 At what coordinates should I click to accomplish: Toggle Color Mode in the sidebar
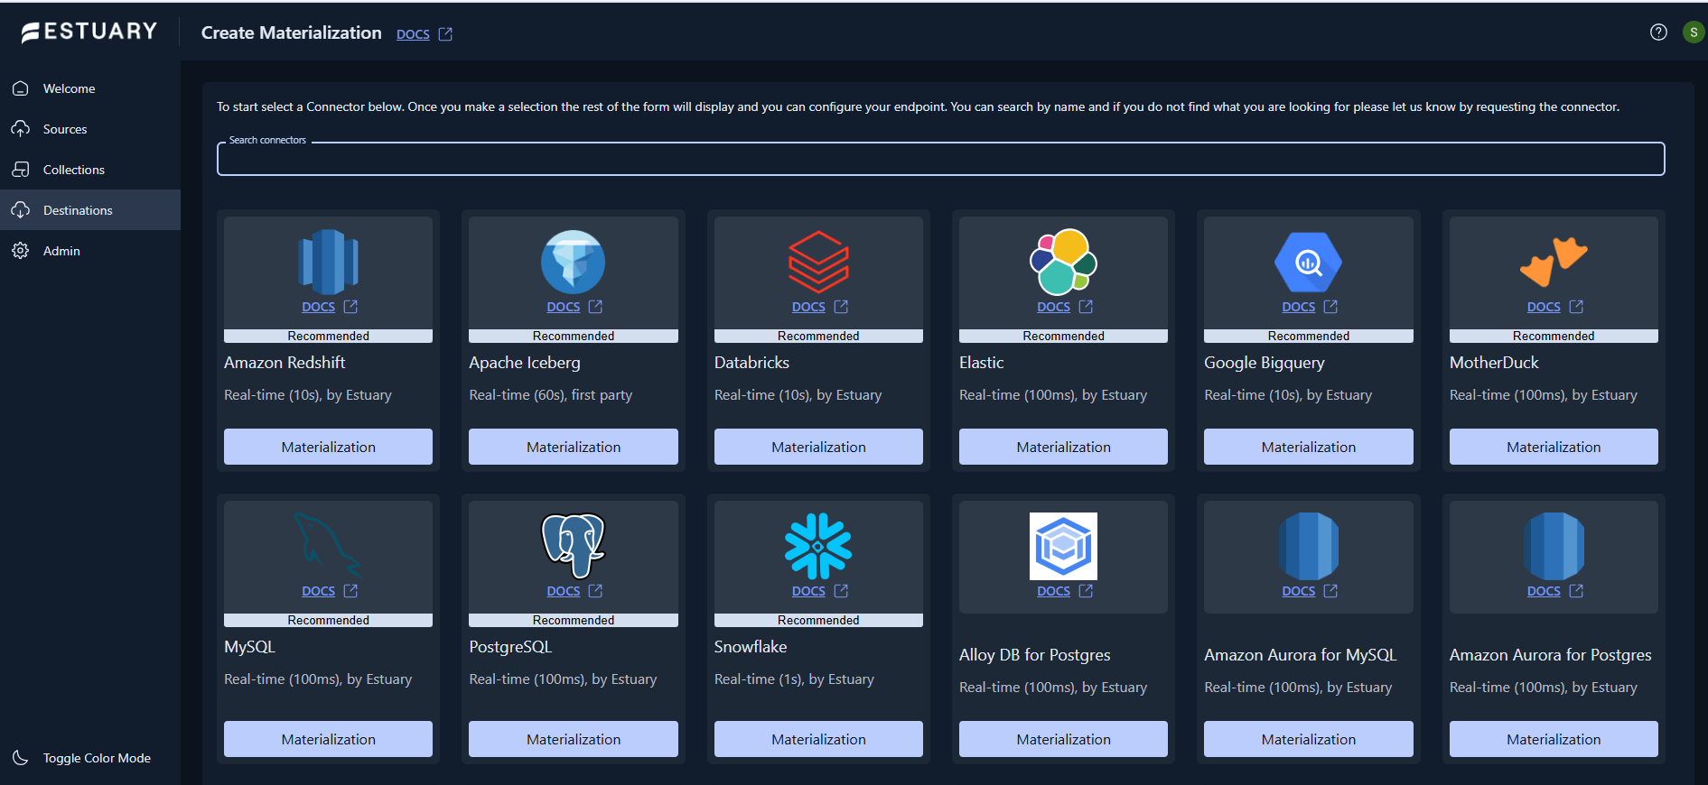coord(90,758)
